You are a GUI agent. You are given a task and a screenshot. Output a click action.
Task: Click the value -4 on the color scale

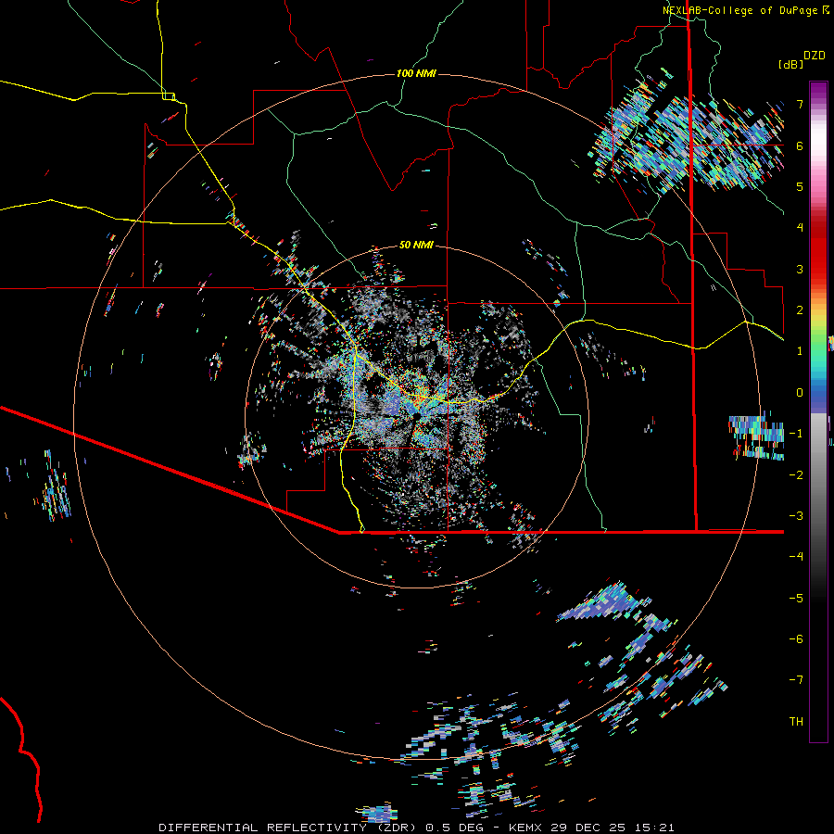796,557
